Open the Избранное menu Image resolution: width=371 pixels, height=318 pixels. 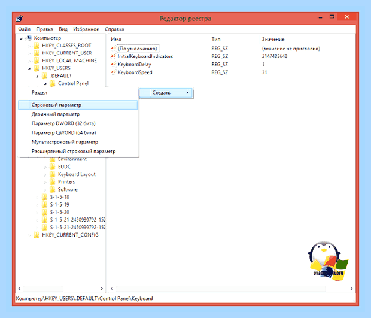86,29
